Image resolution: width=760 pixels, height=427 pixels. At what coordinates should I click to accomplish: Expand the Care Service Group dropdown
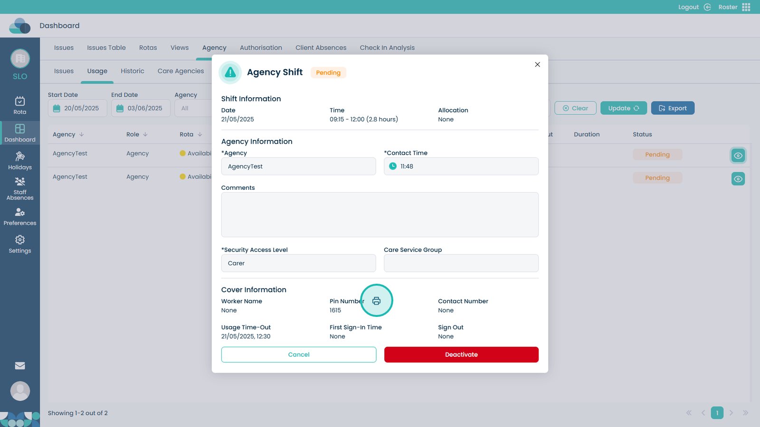point(461,263)
